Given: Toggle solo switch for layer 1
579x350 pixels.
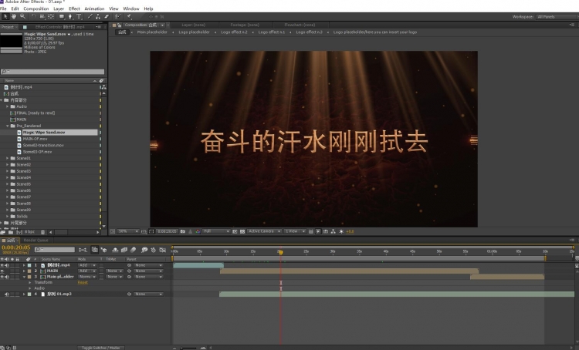Looking at the screenshot, I should point(12,265).
